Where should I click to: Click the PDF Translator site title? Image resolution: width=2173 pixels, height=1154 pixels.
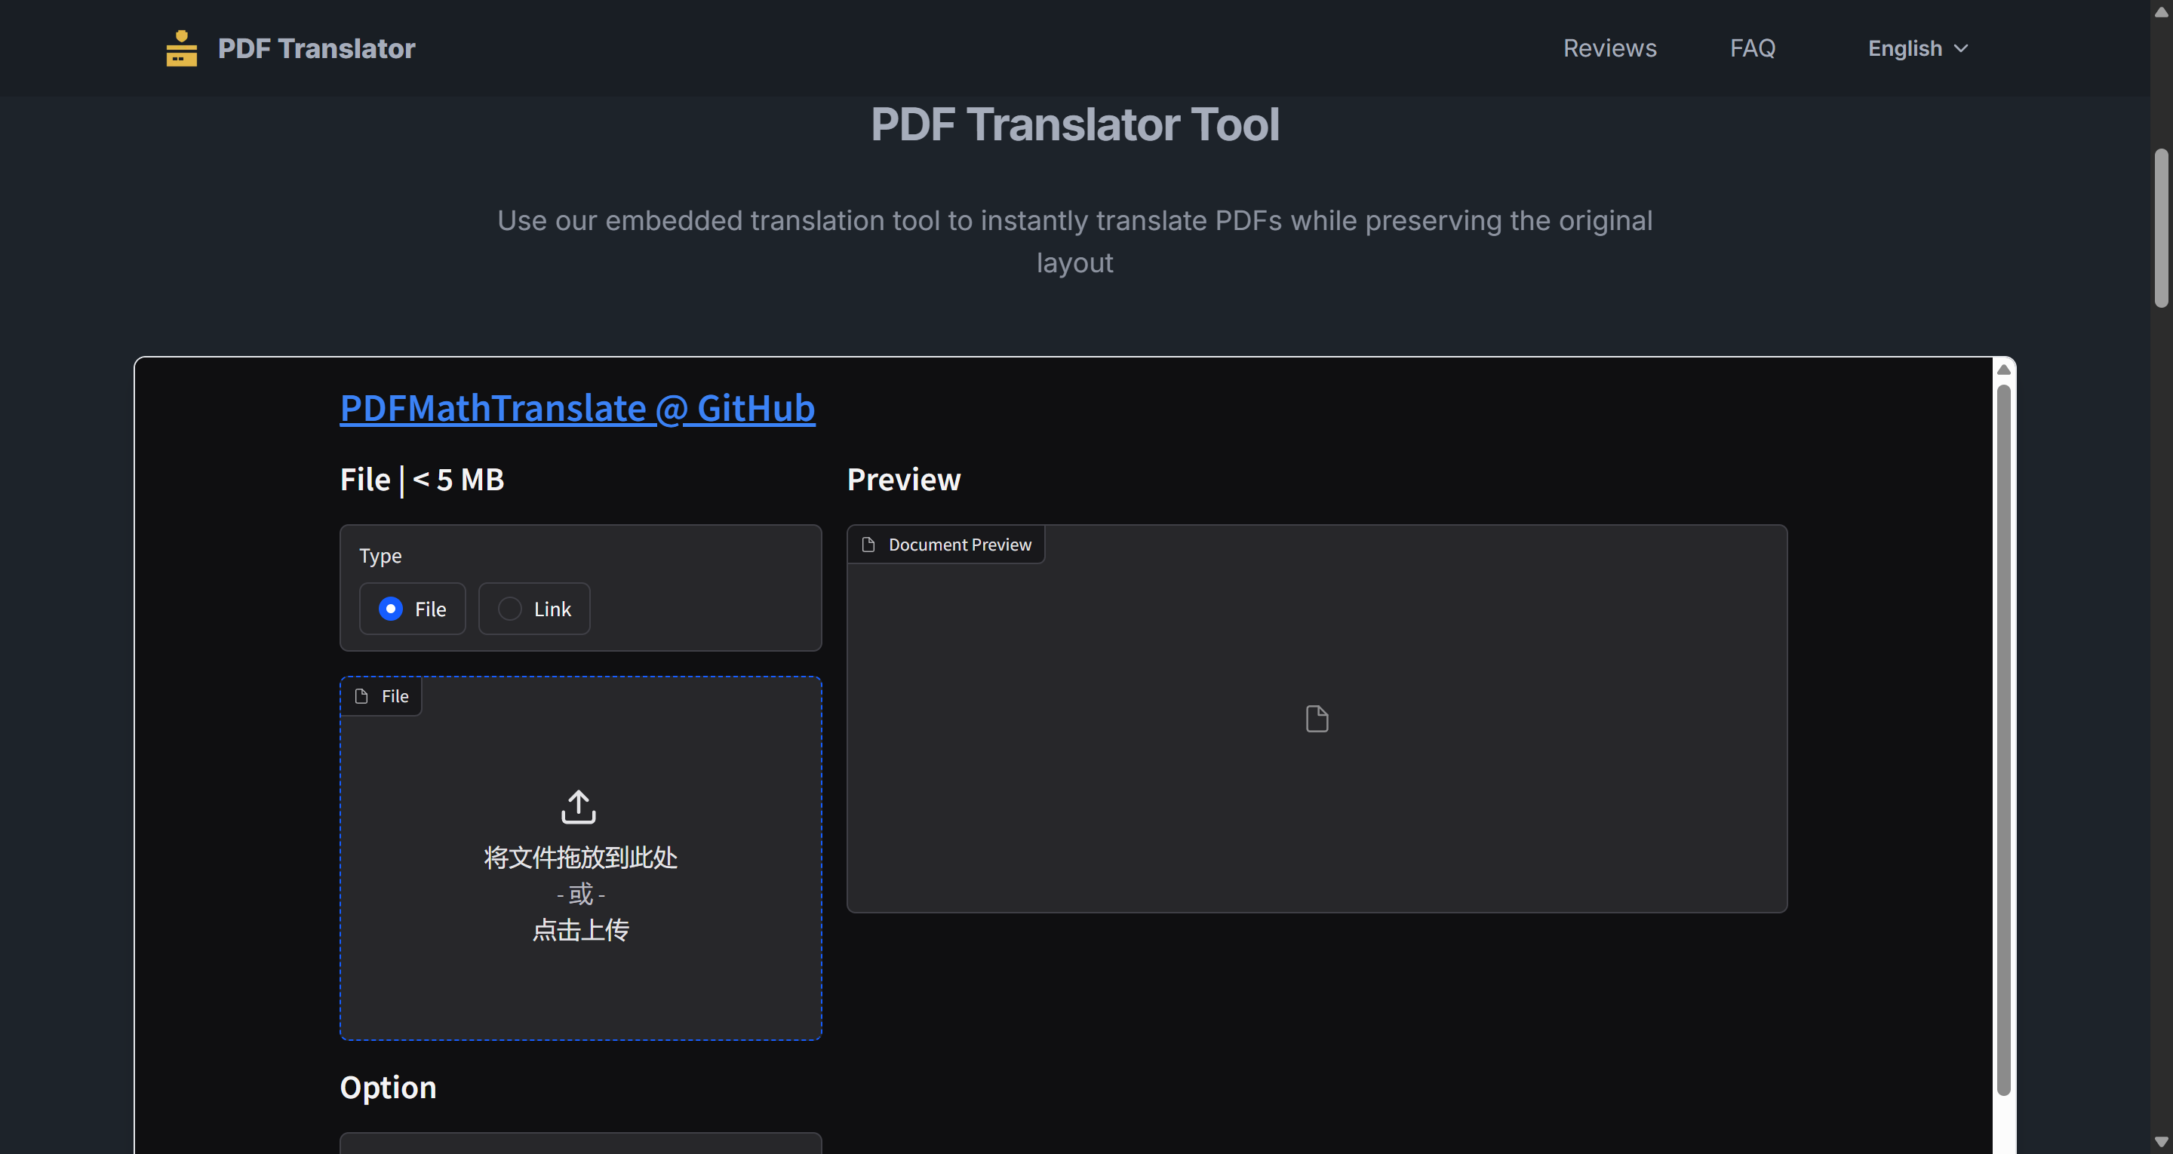(x=316, y=48)
